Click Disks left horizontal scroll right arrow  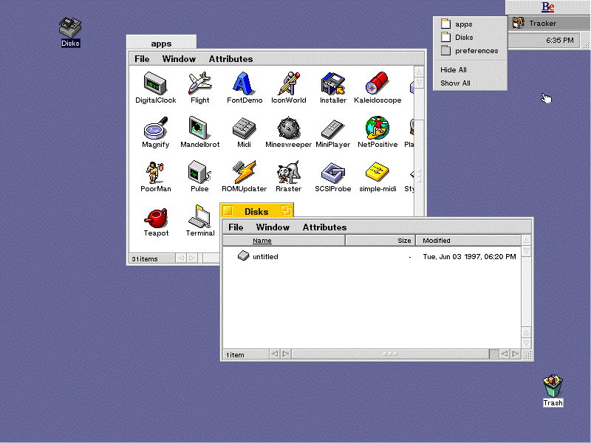286,354
